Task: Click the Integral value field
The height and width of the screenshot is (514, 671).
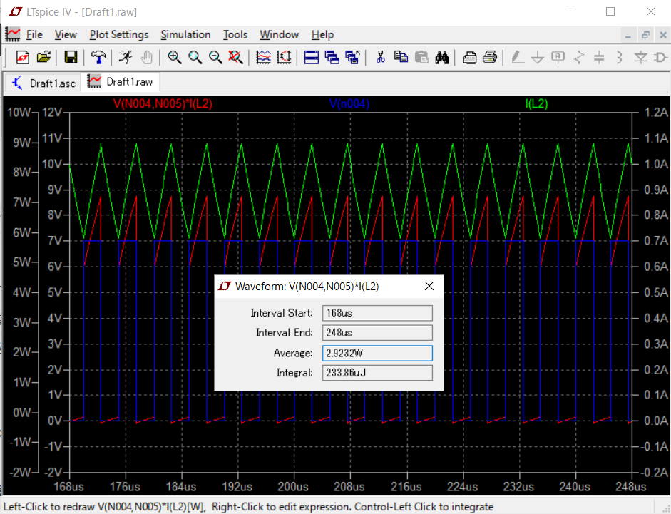Action: click(377, 373)
